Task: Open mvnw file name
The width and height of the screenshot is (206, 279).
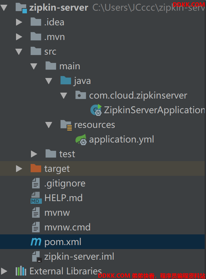Action: (57, 213)
